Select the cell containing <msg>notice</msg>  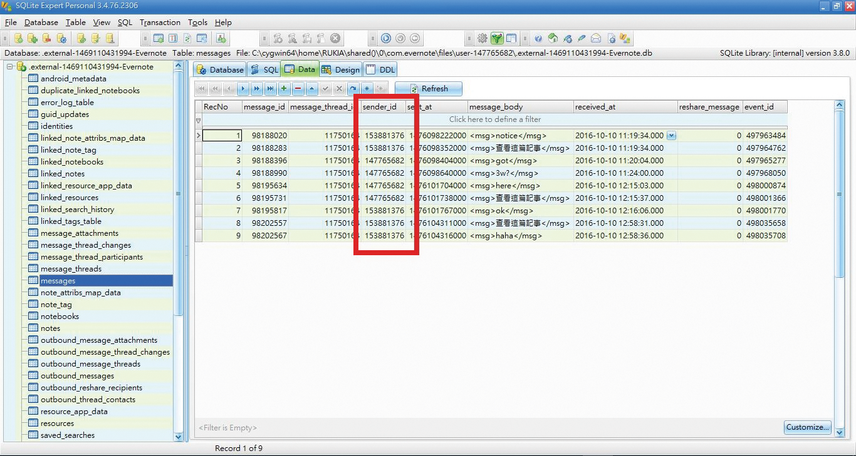click(520, 136)
